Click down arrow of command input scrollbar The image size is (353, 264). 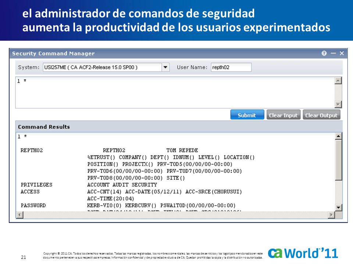(338, 104)
